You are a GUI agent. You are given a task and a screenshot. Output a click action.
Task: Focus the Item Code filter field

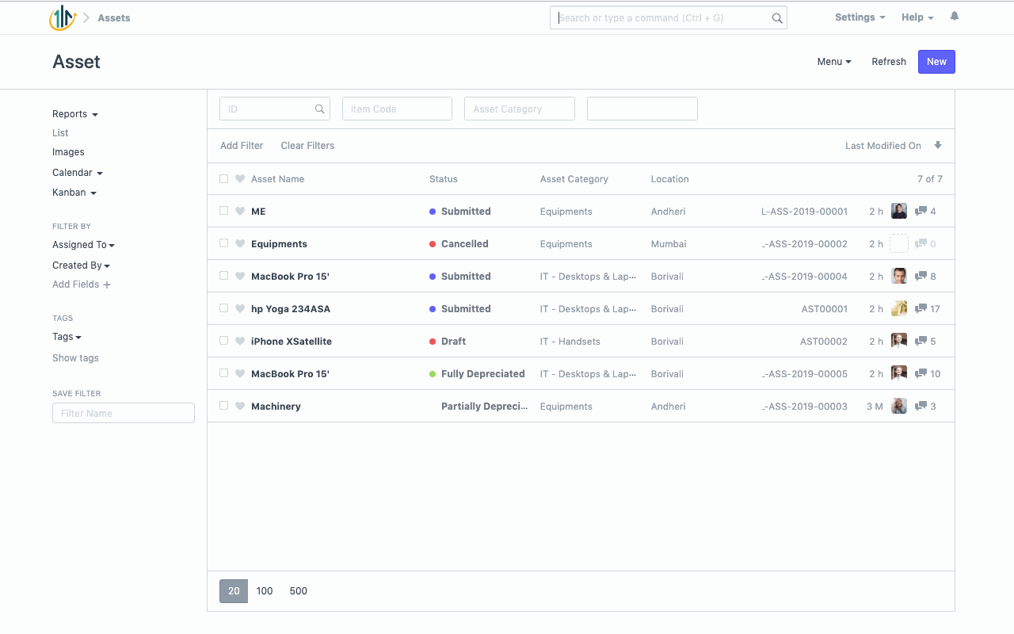tap(397, 109)
